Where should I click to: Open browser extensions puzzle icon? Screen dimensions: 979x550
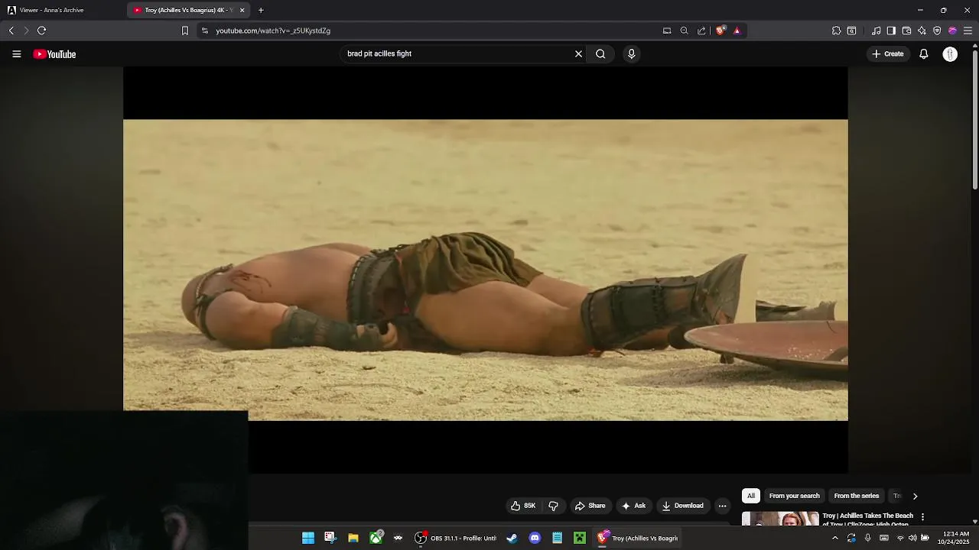[836, 31]
